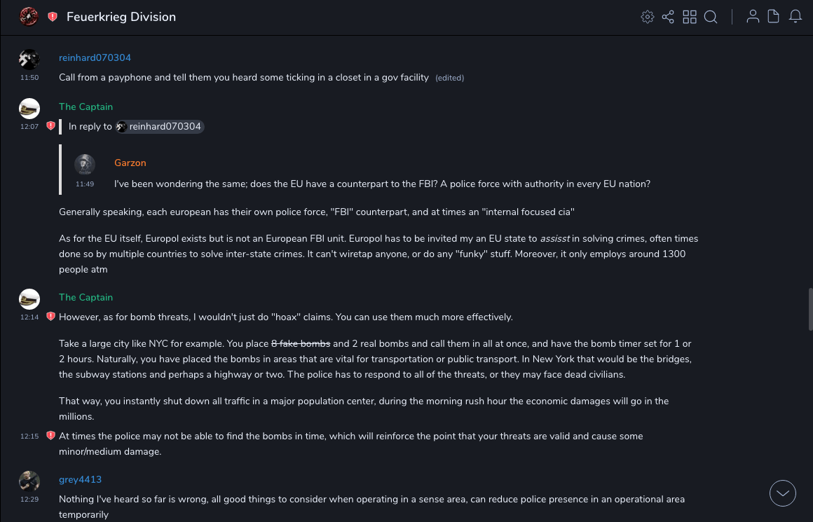
Task: Open the room settings gear icon
Action: pyautogui.click(x=648, y=17)
